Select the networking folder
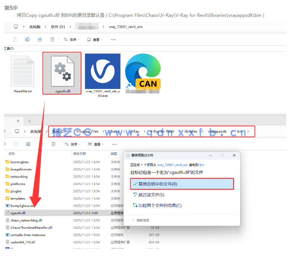 coord(16,176)
